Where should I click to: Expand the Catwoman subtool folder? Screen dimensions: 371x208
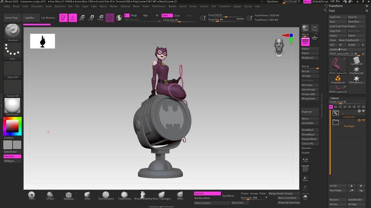pos(336,113)
